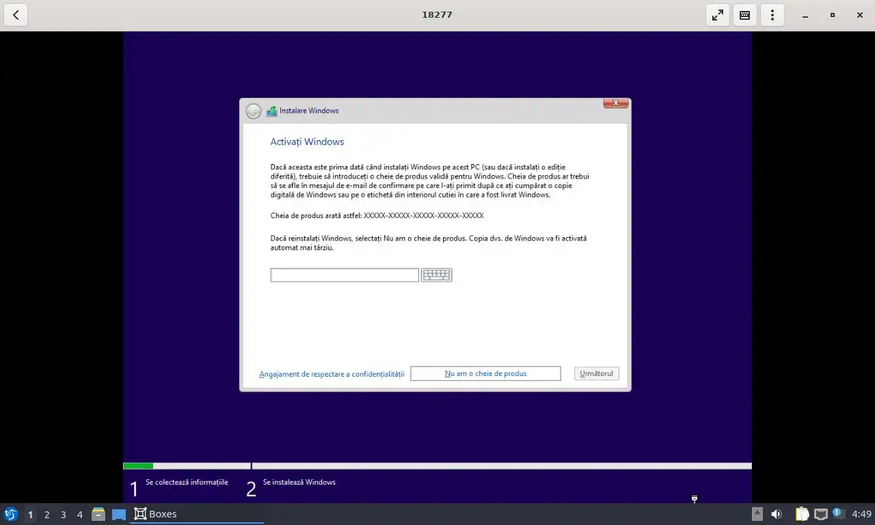Click the Activați Windows heading
This screenshot has width=875, height=525.
[x=307, y=142]
